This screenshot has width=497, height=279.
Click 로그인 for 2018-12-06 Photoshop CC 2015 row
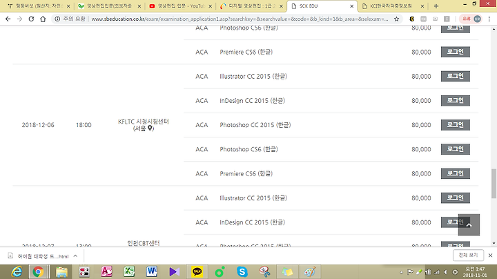(x=456, y=125)
